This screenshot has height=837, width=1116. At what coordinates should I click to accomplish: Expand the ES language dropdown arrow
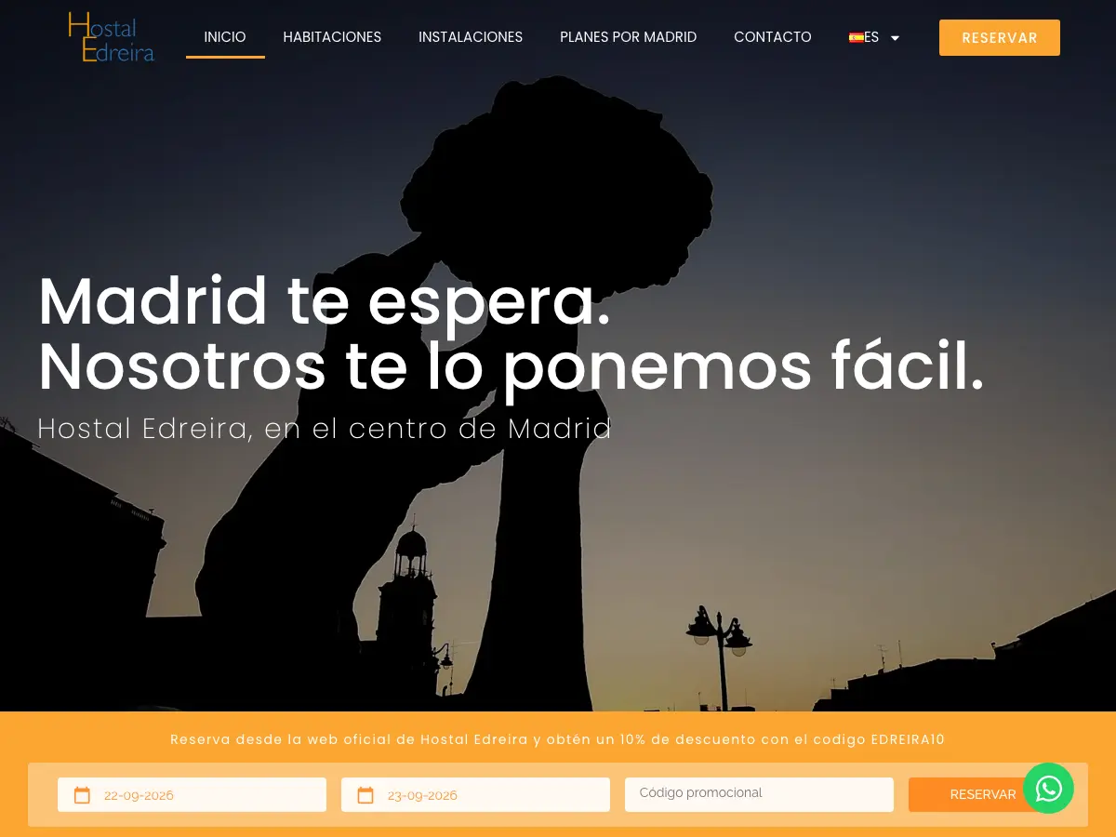895,38
